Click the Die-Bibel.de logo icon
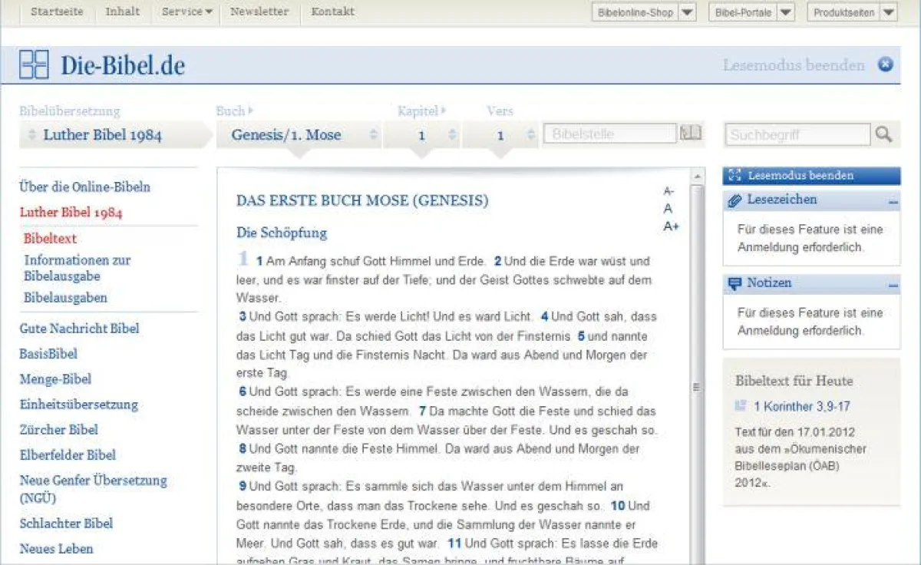The image size is (921, 565). click(x=34, y=65)
